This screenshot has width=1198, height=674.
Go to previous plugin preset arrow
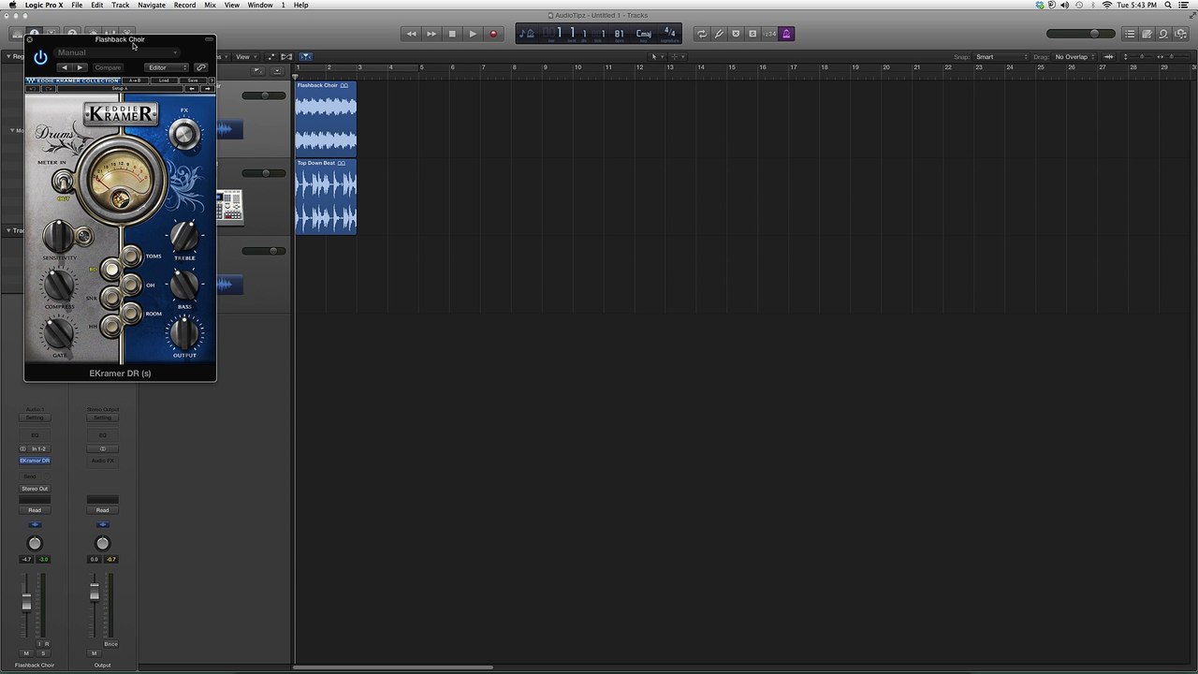[64, 67]
